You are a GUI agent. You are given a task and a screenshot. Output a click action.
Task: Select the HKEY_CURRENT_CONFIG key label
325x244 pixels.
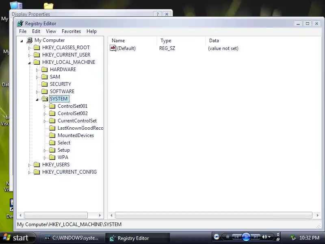pyautogui.click(x=69, y=172)
